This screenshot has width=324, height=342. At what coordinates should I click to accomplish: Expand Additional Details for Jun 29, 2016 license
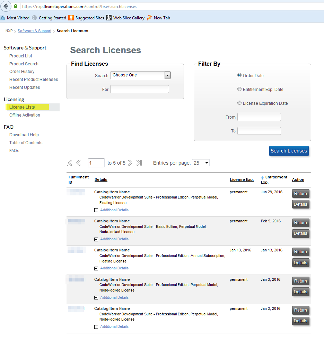click(x=96, y=210)
